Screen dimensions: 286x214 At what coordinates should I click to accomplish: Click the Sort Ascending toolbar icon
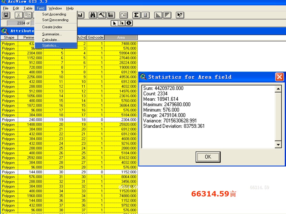coord(158,15)
